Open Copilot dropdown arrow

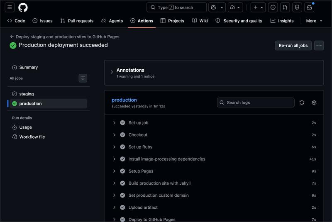(x=222, y=7)
